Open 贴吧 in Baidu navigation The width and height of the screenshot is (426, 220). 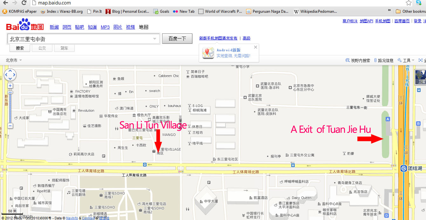(80, 27)
